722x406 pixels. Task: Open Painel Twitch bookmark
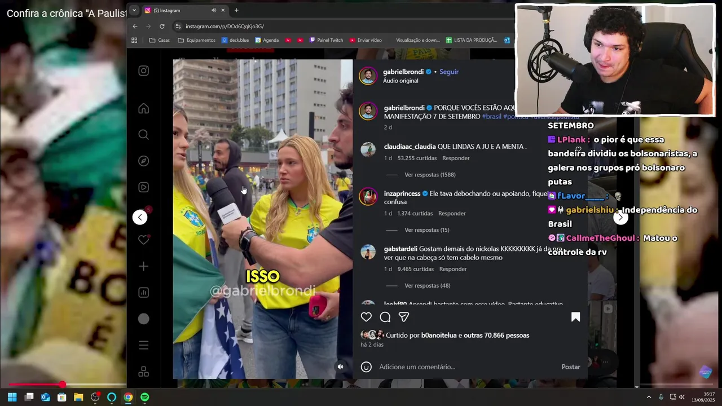click(326, 40)
